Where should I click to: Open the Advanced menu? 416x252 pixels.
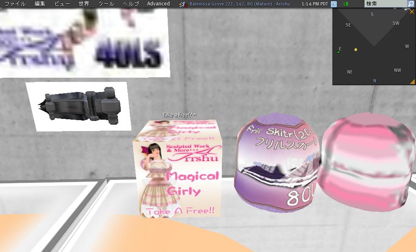pos(159,4)
